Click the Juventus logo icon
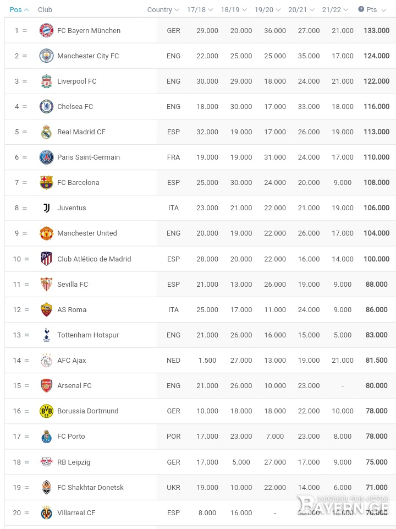This screenshot has width=396, height=529. point(47,208)
